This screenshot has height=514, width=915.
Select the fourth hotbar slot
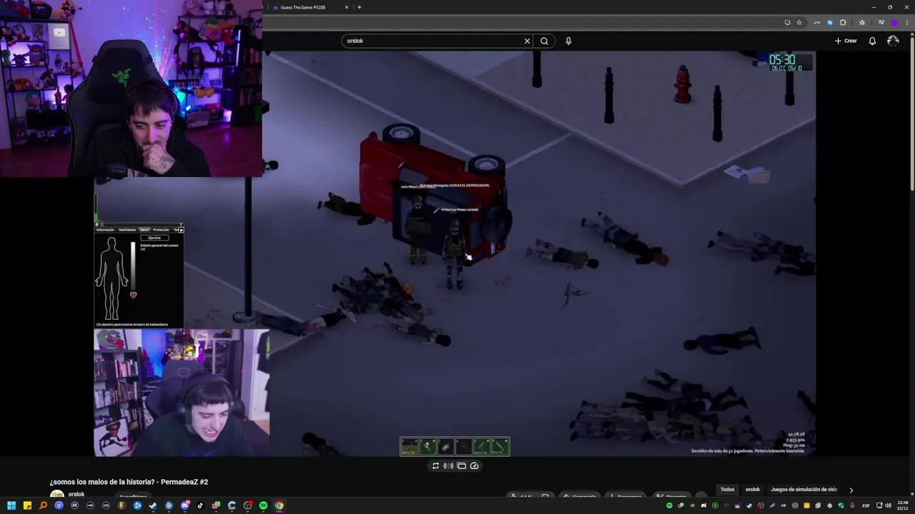(463, 447)
